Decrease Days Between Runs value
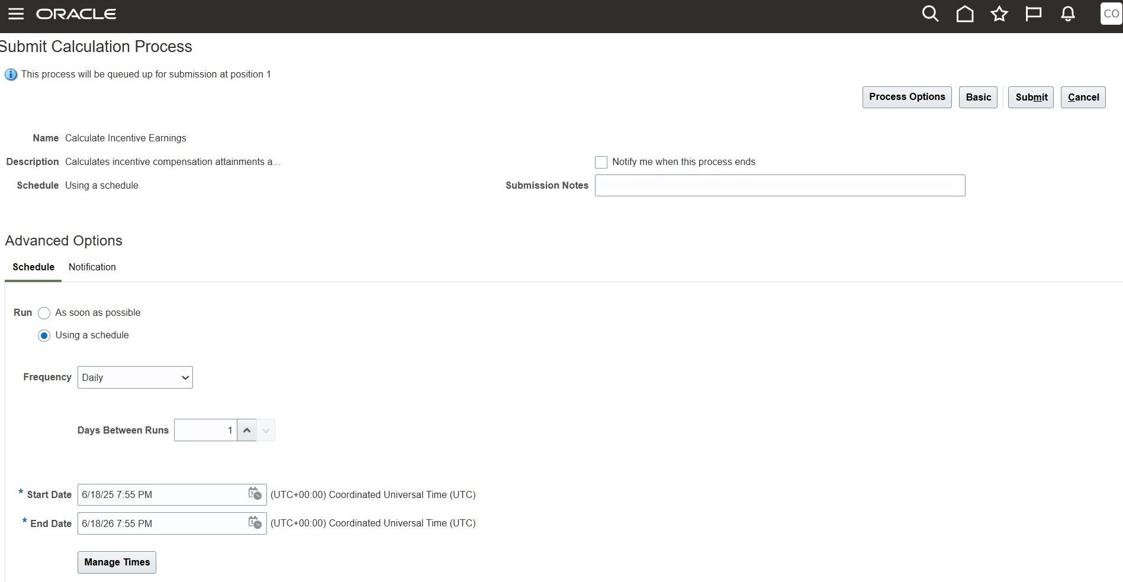Viewport: 1123px width, 582px height. tap(266, 430)
